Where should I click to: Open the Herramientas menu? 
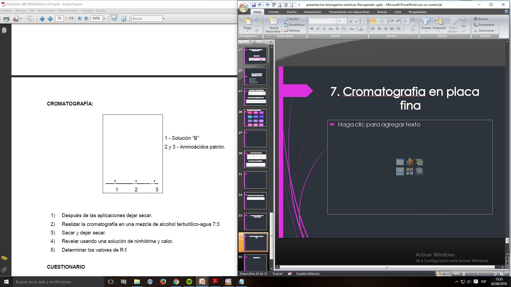[x=68, y=11]
